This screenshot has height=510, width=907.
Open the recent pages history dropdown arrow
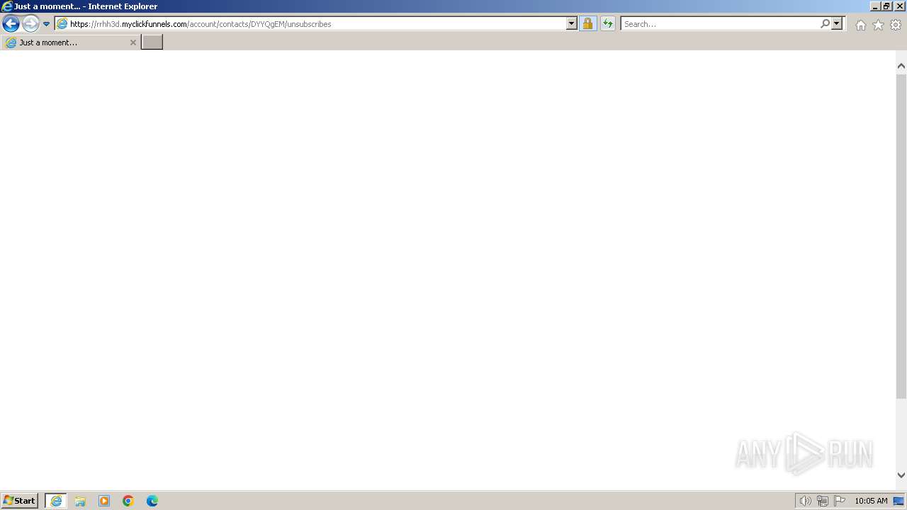tap(46, 24)
